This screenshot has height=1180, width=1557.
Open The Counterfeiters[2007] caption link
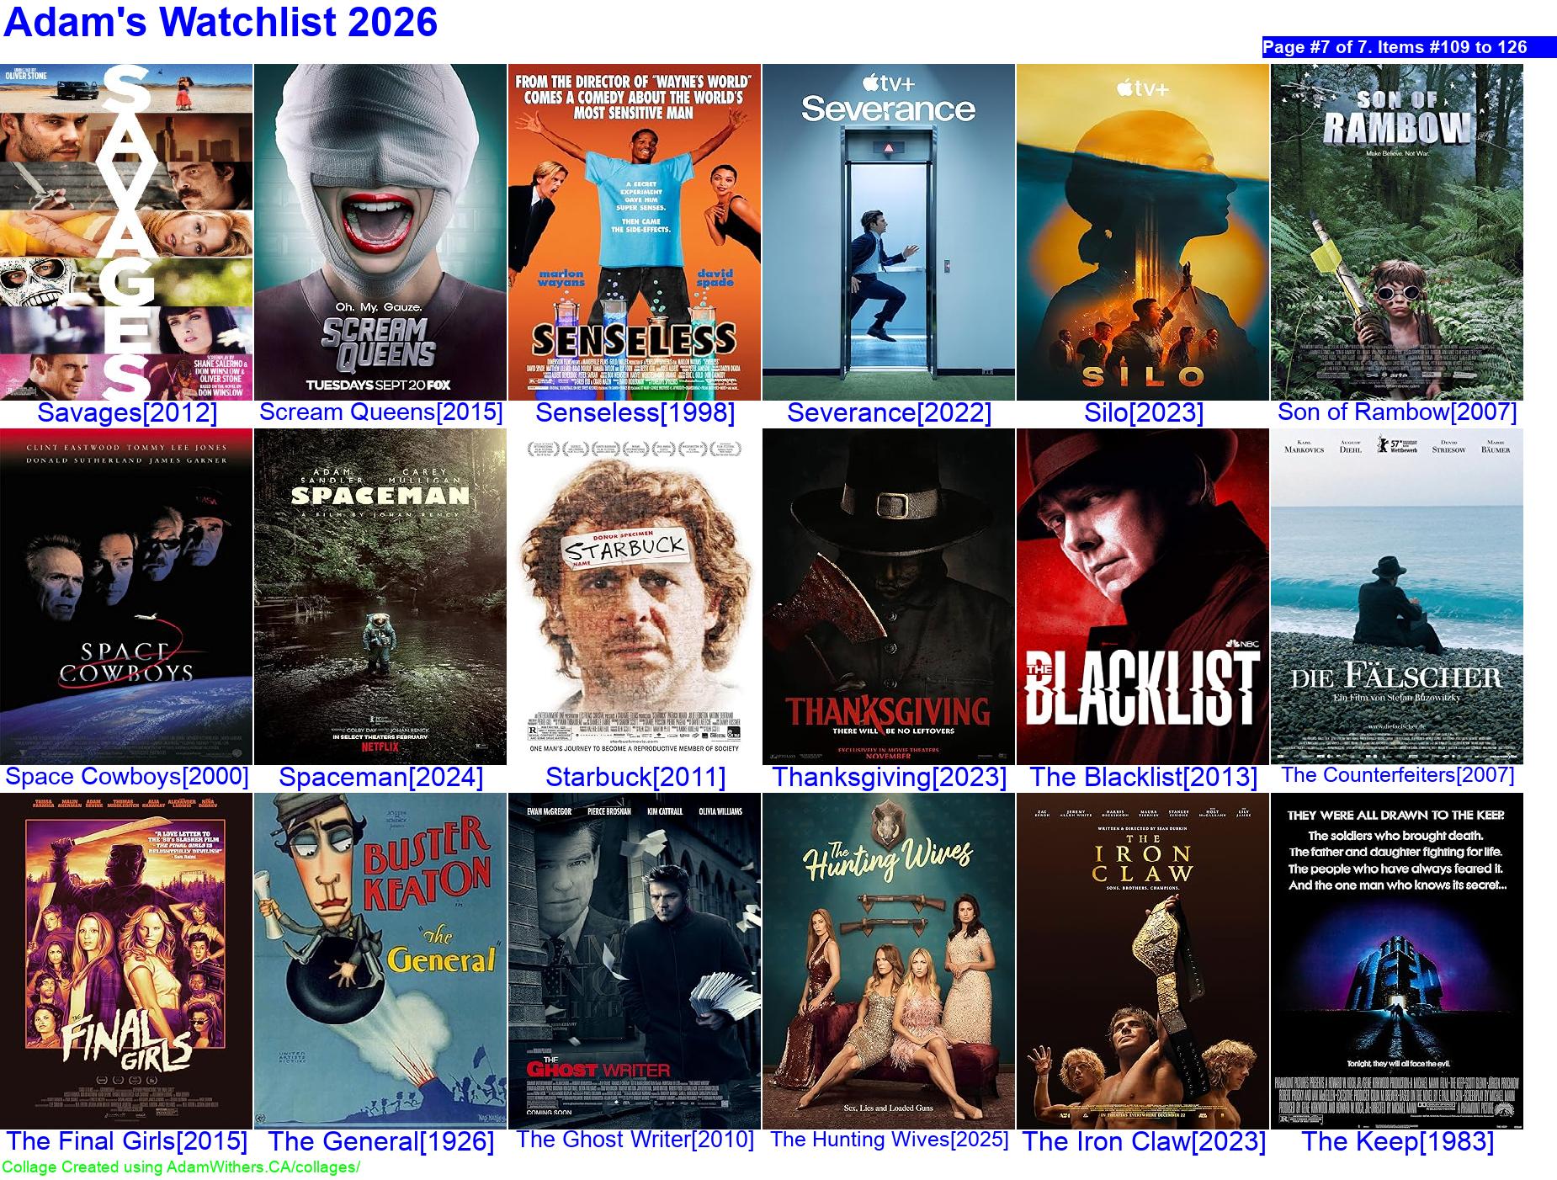[x=1397, y=775]
